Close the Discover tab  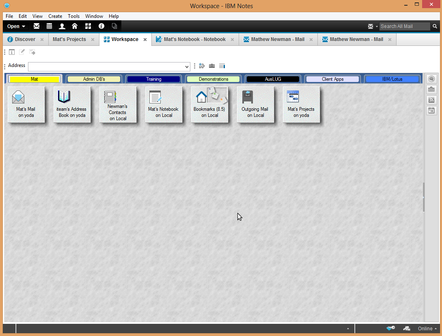tap(42, 40)
